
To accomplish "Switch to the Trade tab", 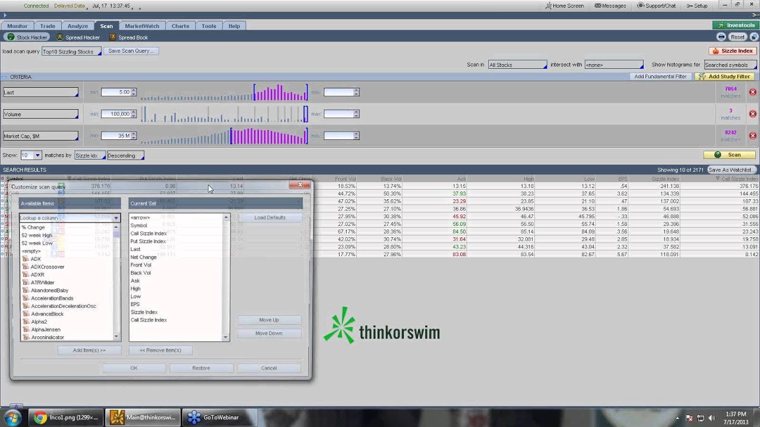I will [x=47, y=26].
